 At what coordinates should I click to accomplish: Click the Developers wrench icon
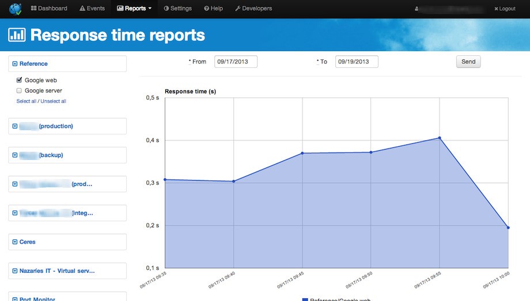238,9
